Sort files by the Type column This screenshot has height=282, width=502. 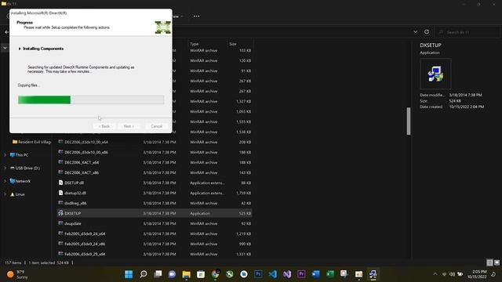point(195,44)
